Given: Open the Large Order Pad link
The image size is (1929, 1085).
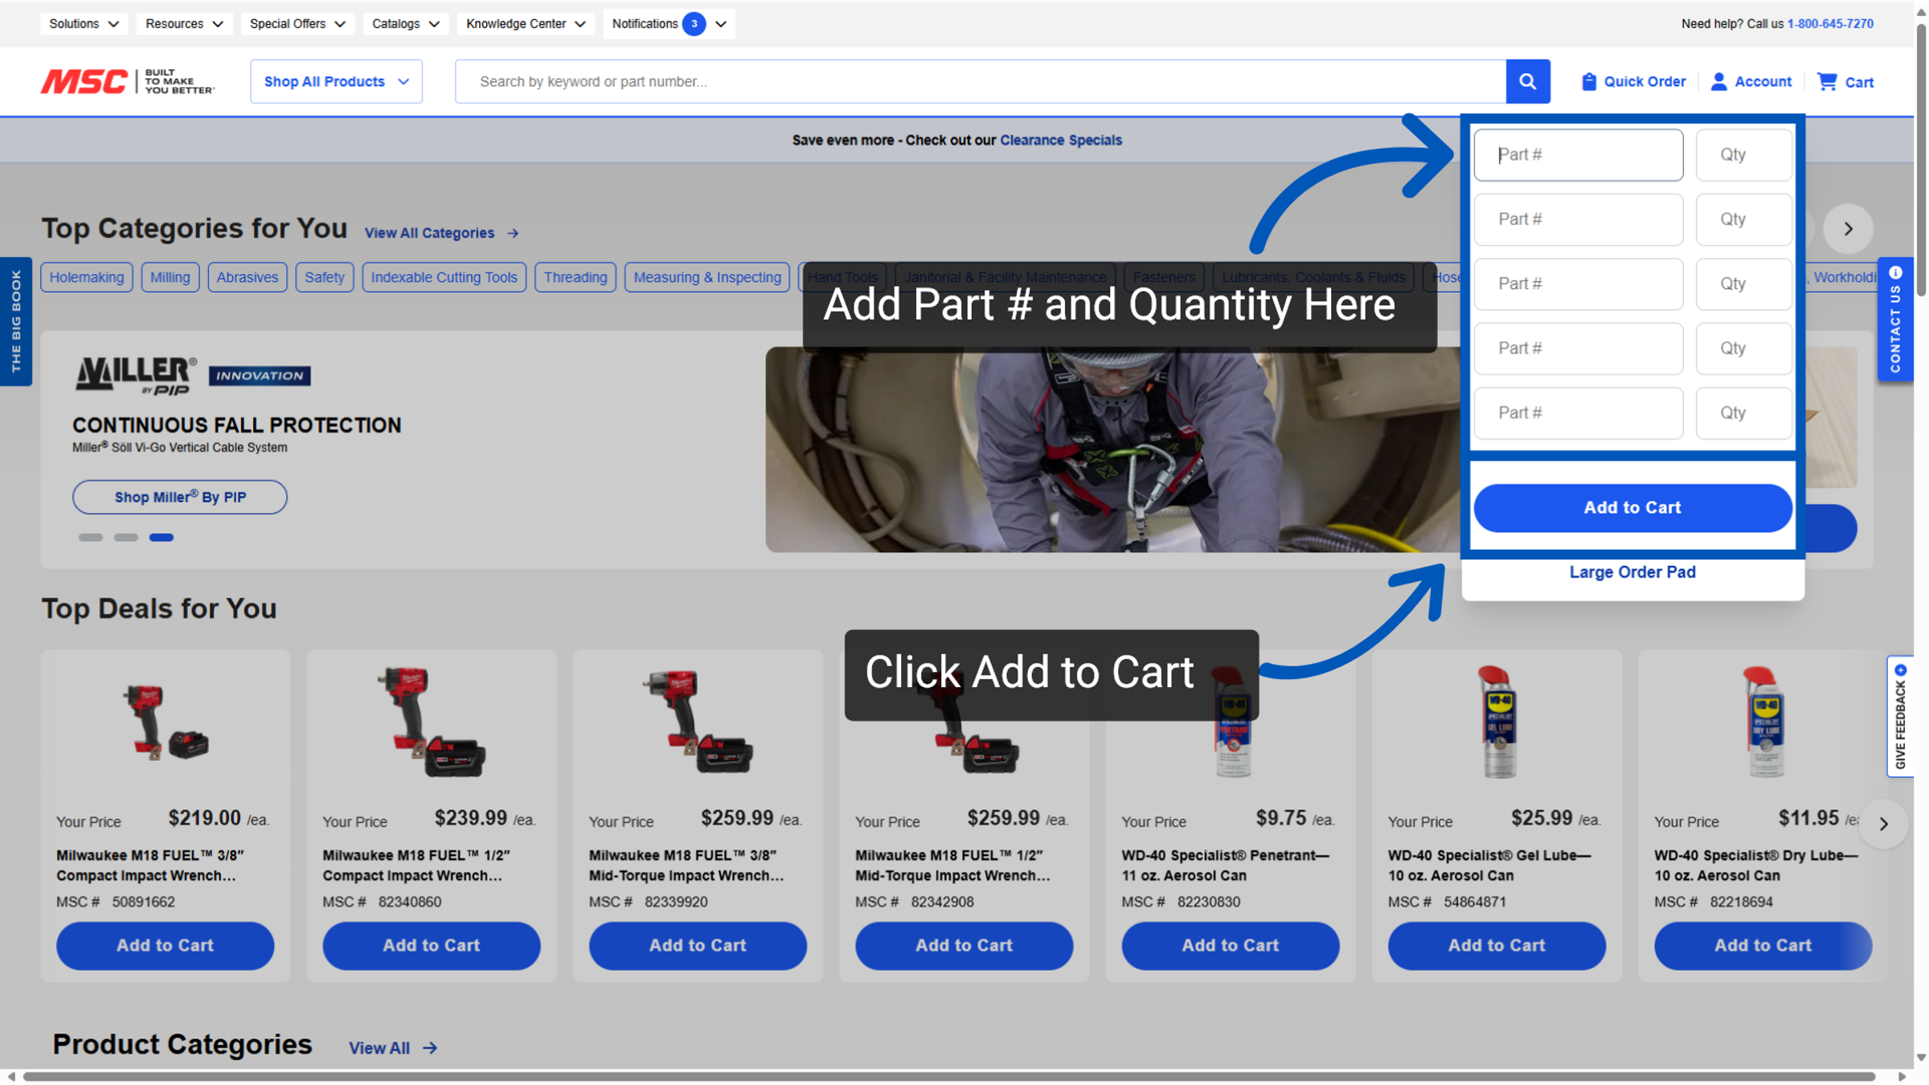Looking at the screenshot, I should coord(1632,572).
